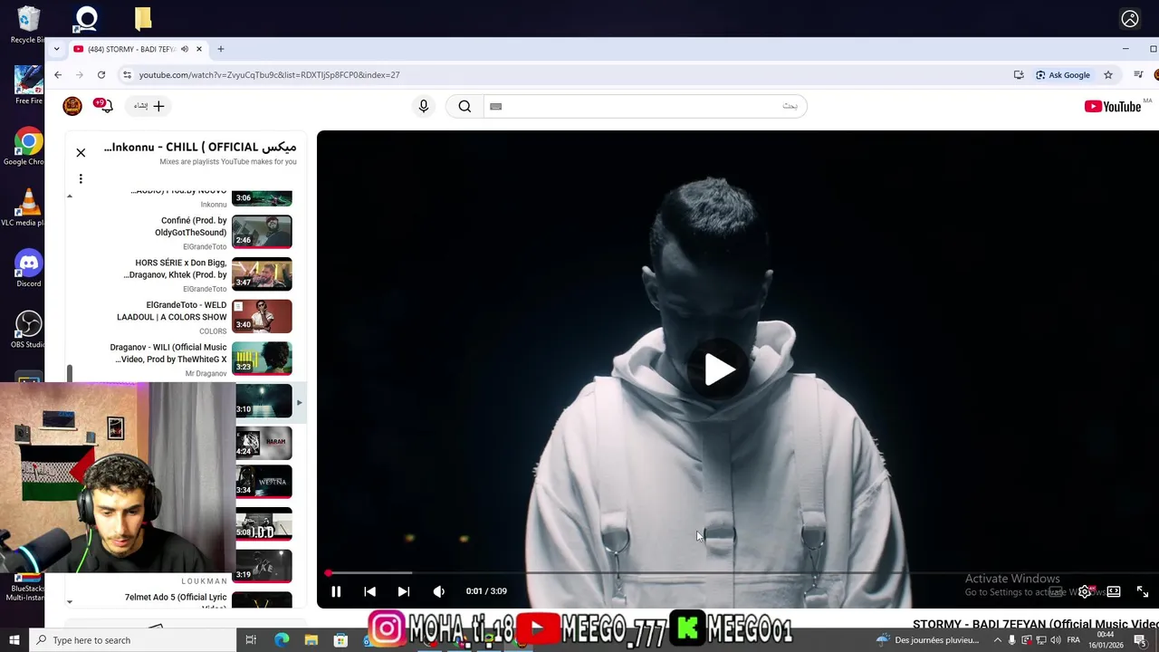Launch Microsoft Edge from the taskbar
Viewport: 1159px width, 652px height.
tap(282, 640)
